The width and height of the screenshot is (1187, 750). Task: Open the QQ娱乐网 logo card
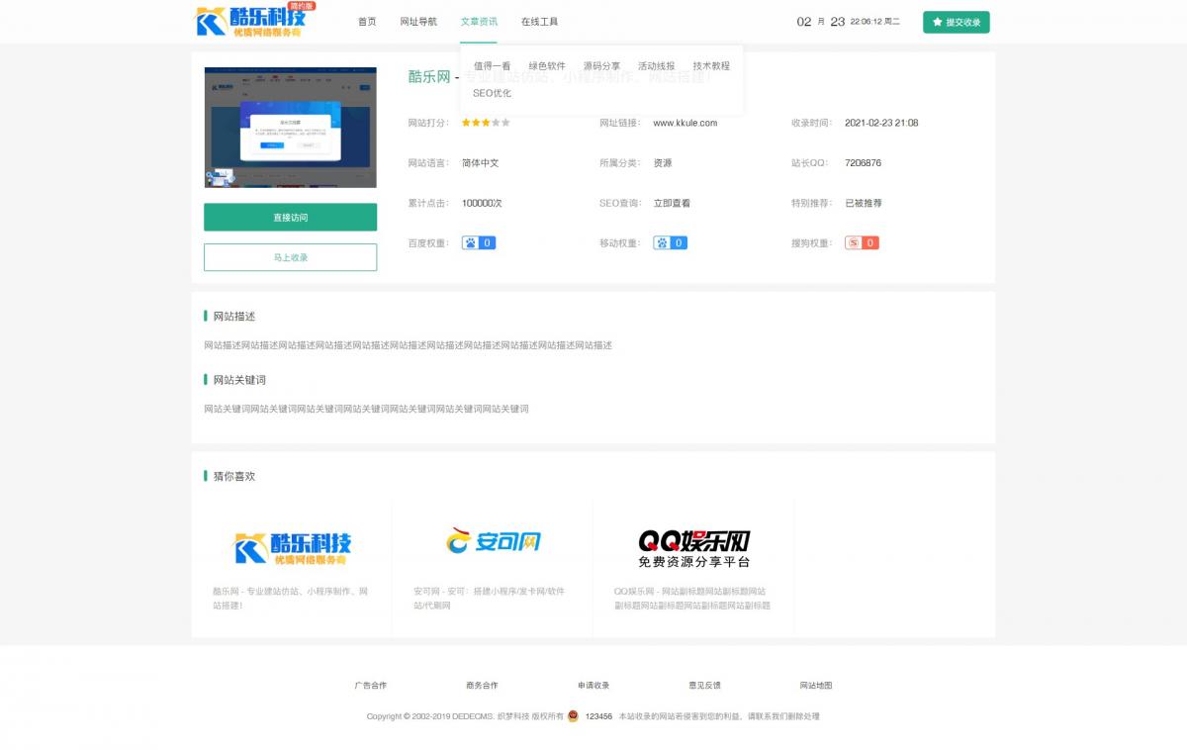point(693,547)
